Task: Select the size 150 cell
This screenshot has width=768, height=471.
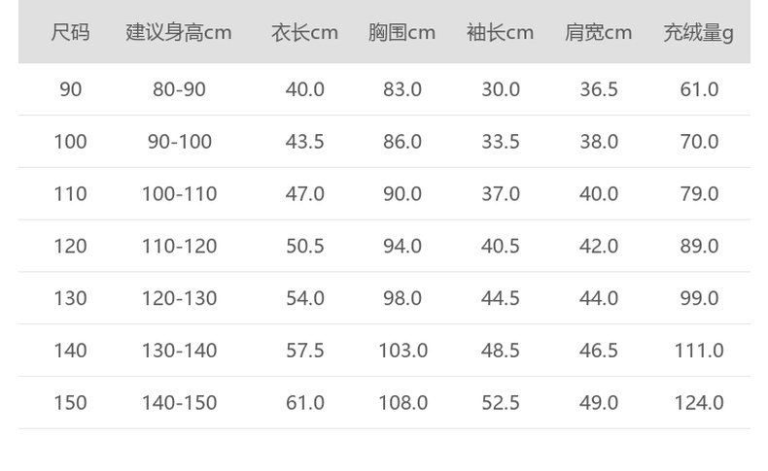Action: [x=70, y=402]
